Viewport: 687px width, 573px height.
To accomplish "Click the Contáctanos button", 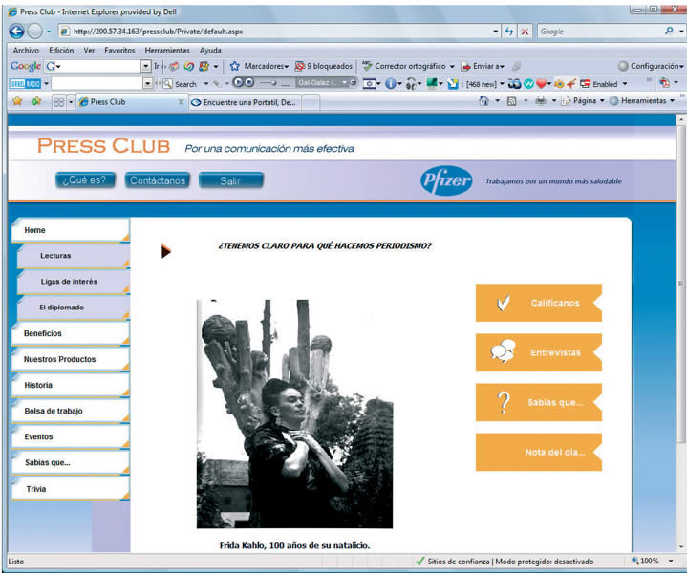I will coord(158,180).
